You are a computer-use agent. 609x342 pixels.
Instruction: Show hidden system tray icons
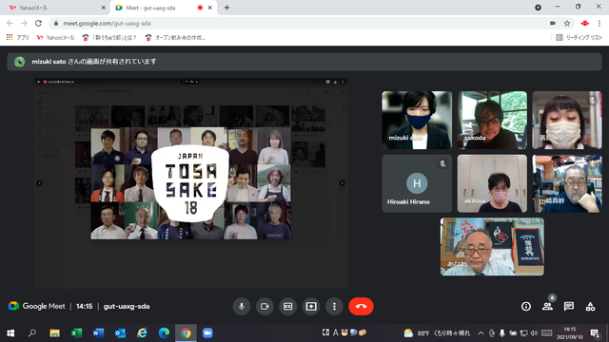481,333
